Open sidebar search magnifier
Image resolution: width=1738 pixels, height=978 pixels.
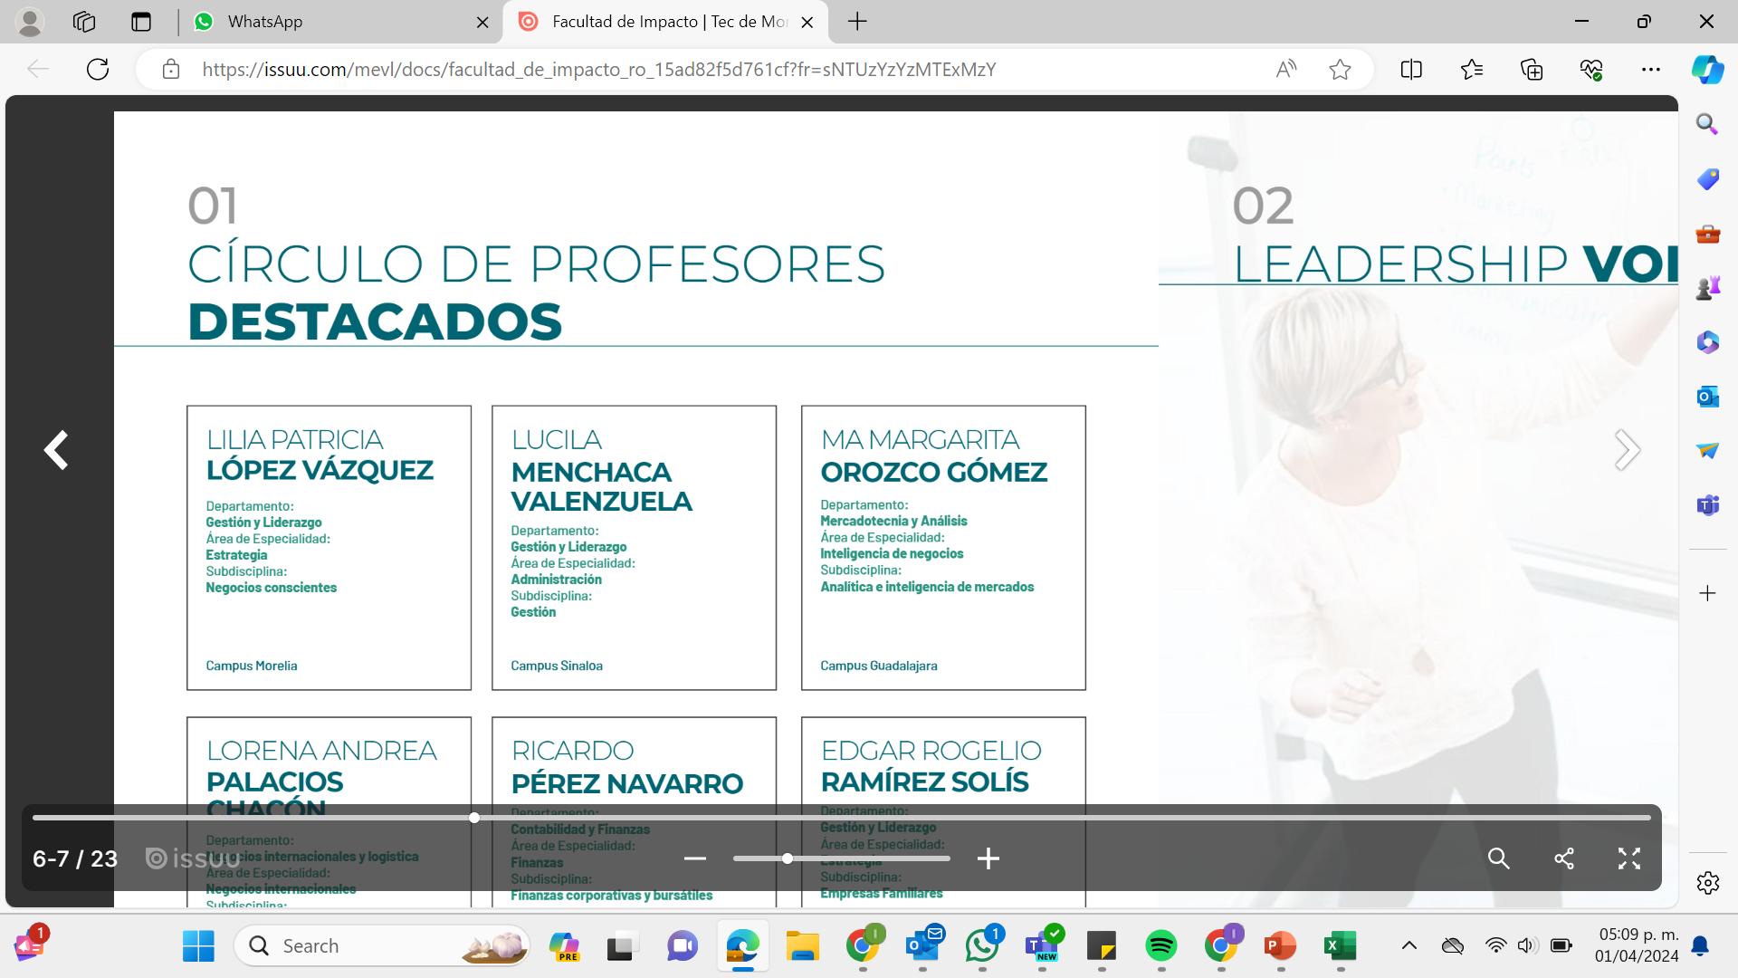(x=1707, y=124)
